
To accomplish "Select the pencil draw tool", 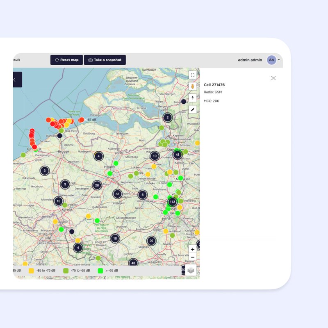I will coord(192,110).
